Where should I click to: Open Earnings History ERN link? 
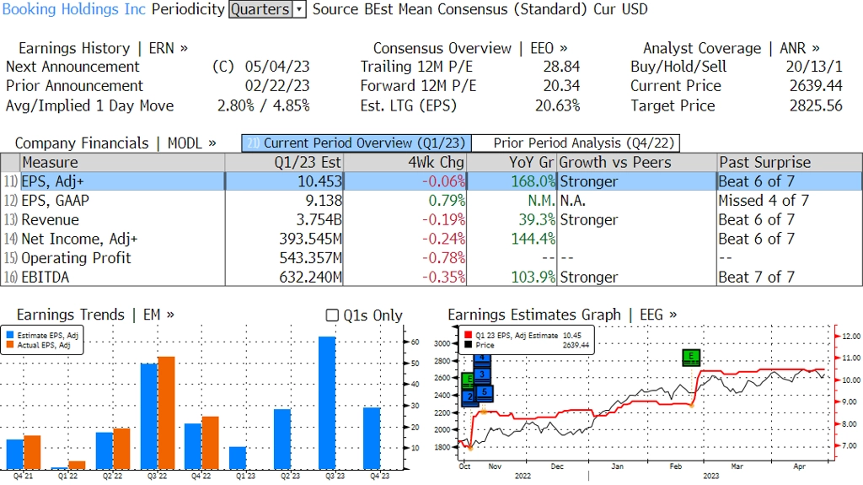pyautogui.click(x=103, y=49)
